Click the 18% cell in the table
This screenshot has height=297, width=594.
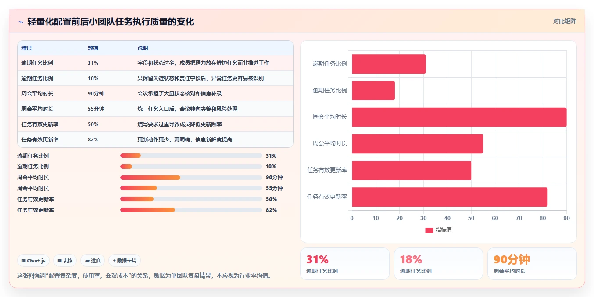(x=93, y=78)
